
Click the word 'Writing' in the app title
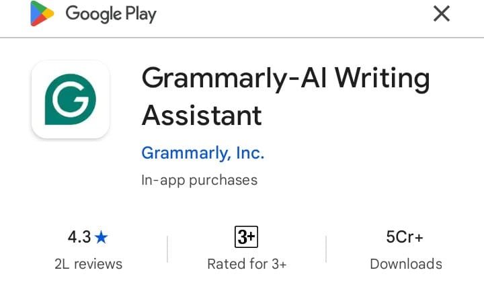382,79
